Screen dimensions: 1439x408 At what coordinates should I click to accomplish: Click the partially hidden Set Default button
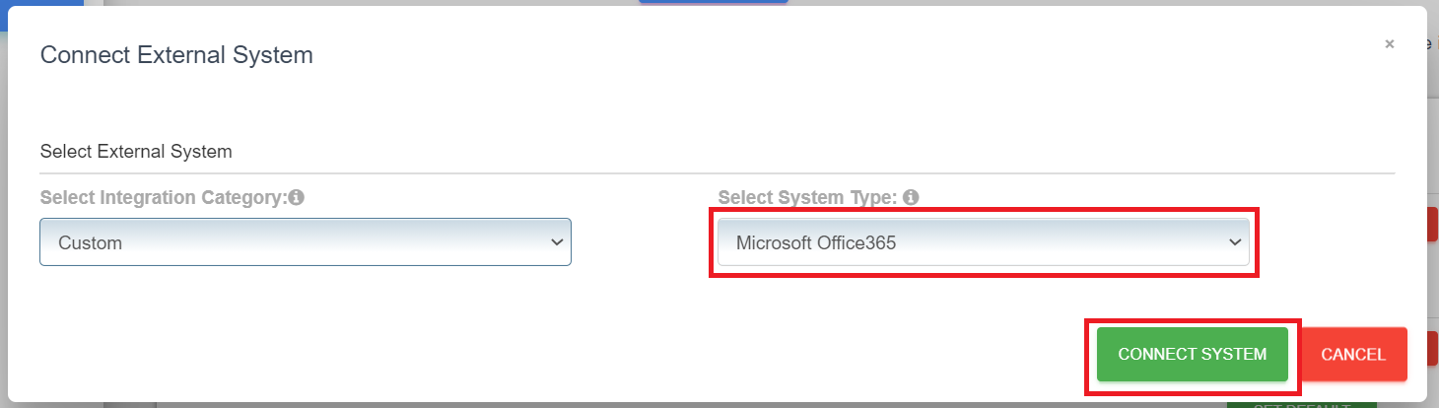coord(1301,404)
